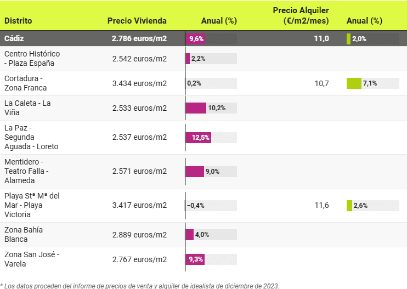Viewport: 407px width, 289px height.
Task: Select the La Caleta - La Viña district
Action: pos(27,107)
